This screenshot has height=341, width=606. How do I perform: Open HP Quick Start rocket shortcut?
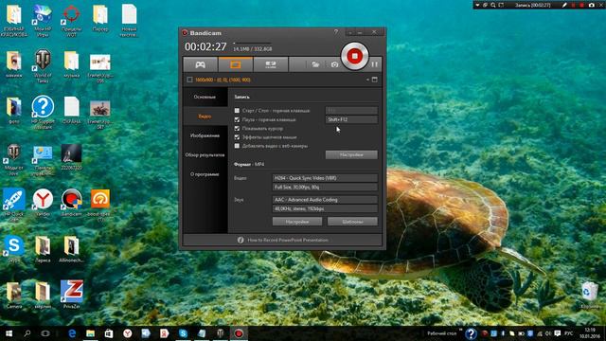[x=14, y=205]
